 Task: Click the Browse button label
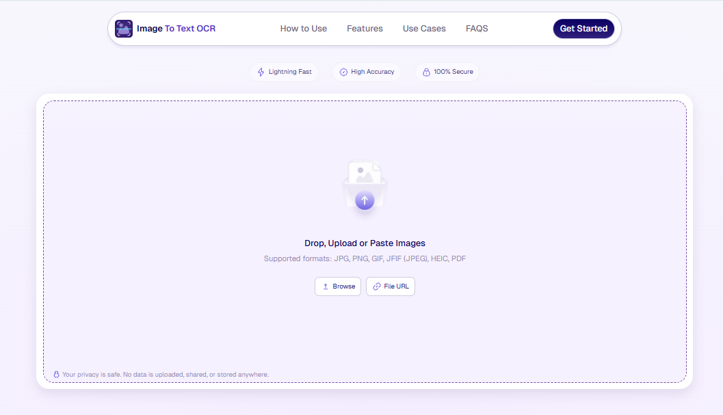pyautogui.click(x=343, y=286)
